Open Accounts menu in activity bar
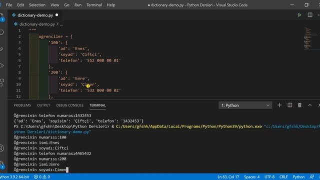The image size is (320, 180). pos(1,148)
